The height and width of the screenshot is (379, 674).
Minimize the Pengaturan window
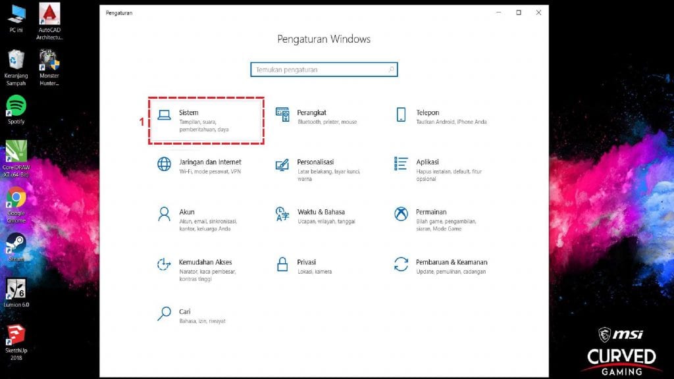click(499, 13)
